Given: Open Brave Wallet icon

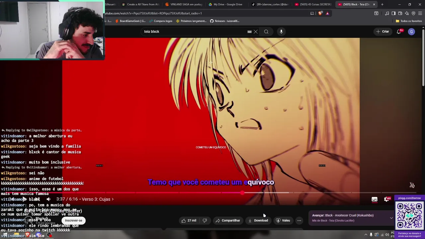Looking at the screenshot, I should 400,13.
